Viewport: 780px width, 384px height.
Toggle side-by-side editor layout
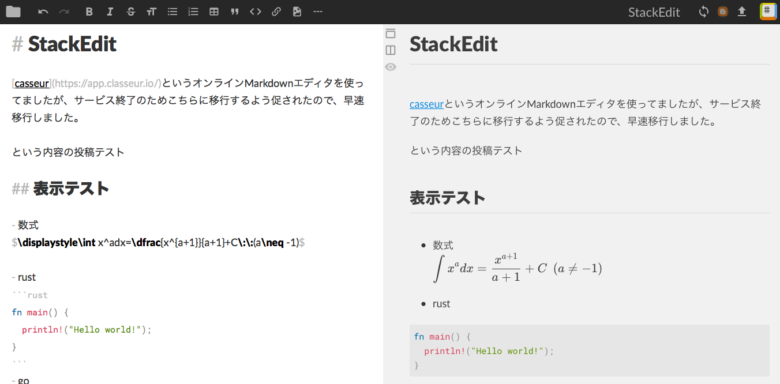pos(391,50)
